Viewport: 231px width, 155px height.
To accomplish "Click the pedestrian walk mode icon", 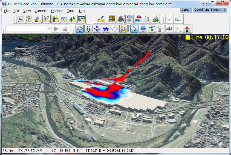I will (x=187, y=29).
